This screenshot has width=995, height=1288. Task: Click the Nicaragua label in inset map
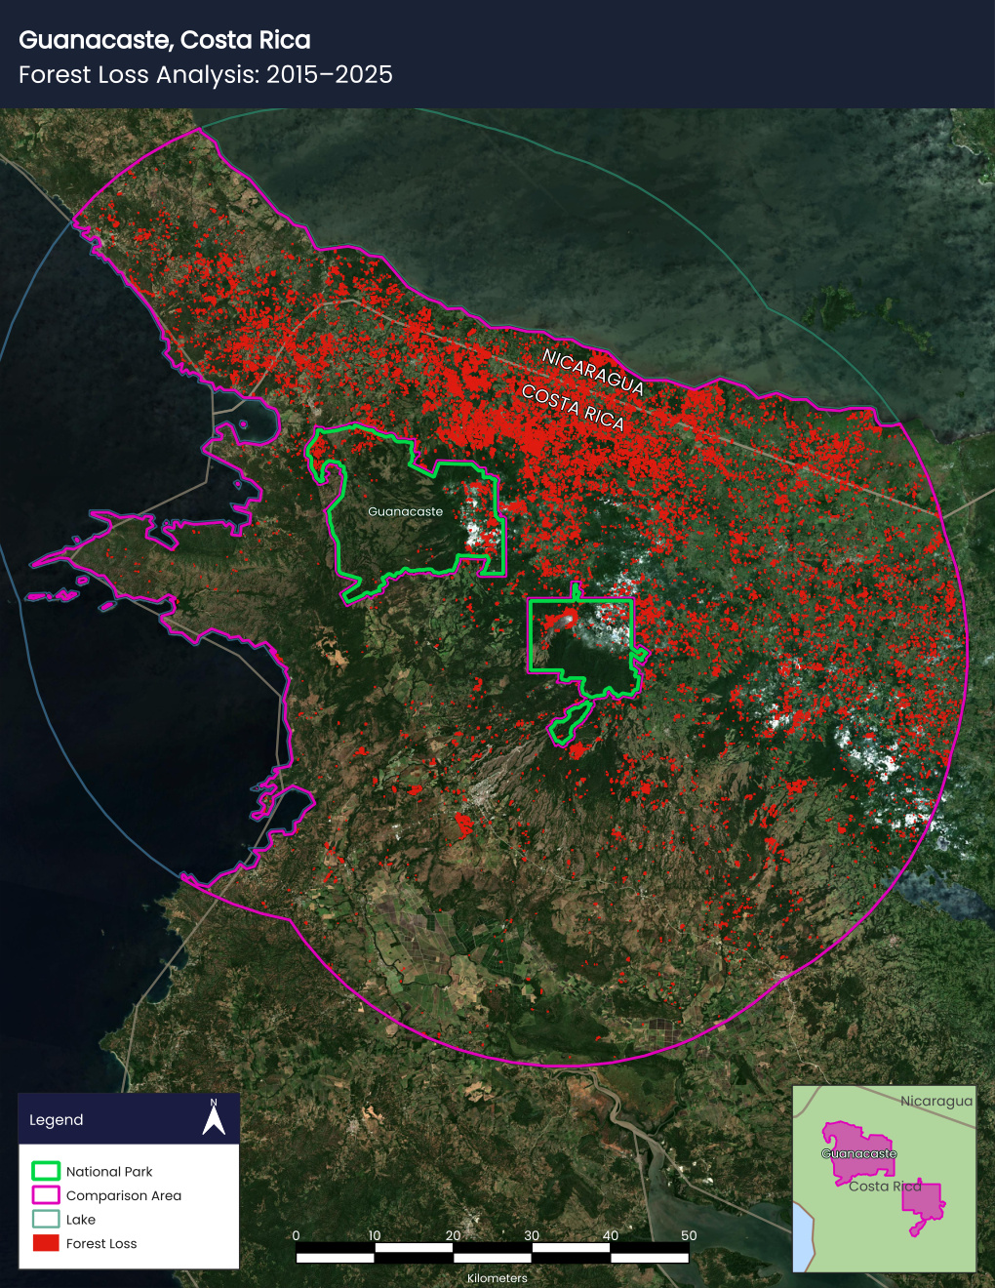[x=936, y=1101]
